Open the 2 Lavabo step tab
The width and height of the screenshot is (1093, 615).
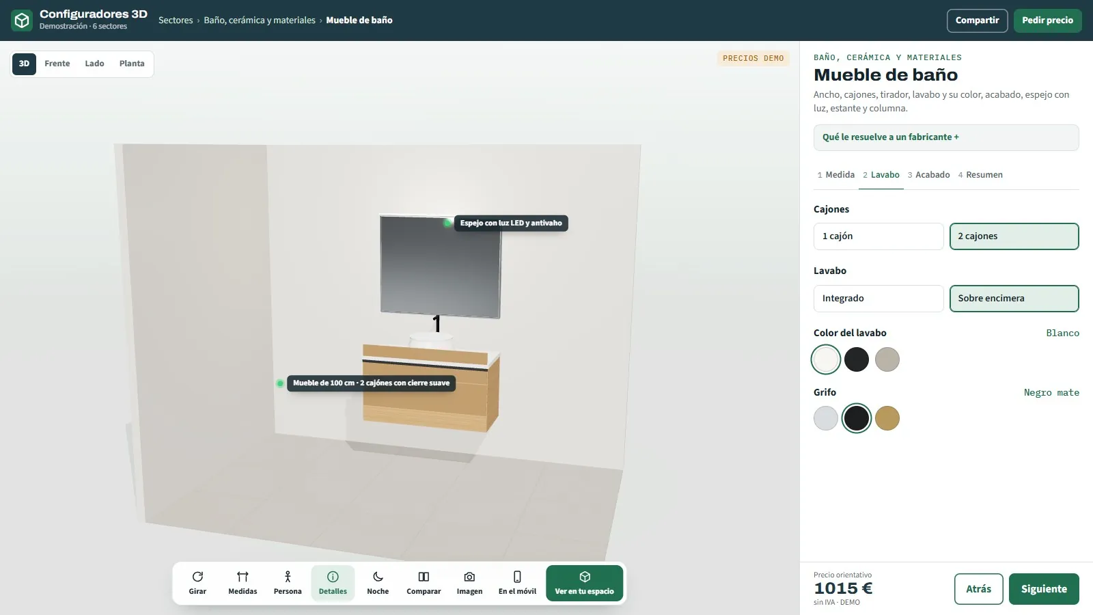tap(881, 175)
